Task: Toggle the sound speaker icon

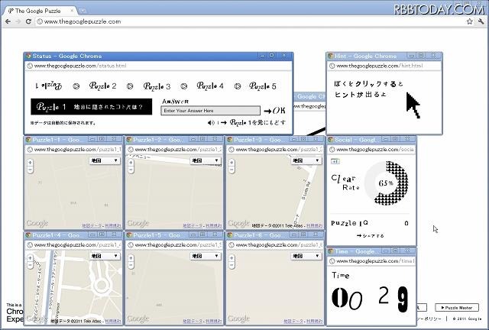Action: click(x=211, y=122)
